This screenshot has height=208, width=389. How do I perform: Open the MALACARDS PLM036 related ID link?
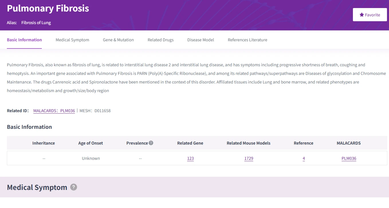[x=54, y=110]
